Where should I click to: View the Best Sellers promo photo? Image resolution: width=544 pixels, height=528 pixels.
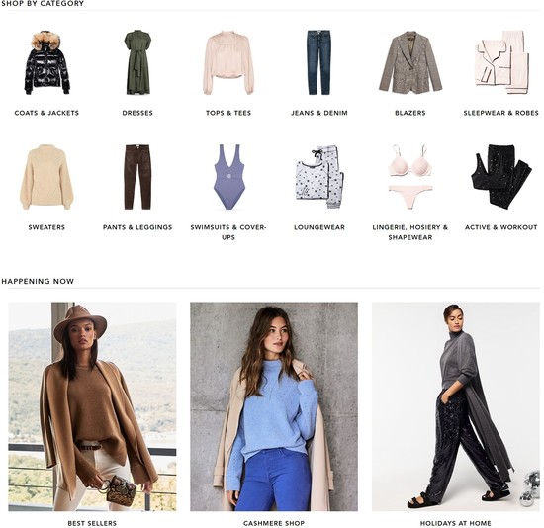(x=92, y=406)
